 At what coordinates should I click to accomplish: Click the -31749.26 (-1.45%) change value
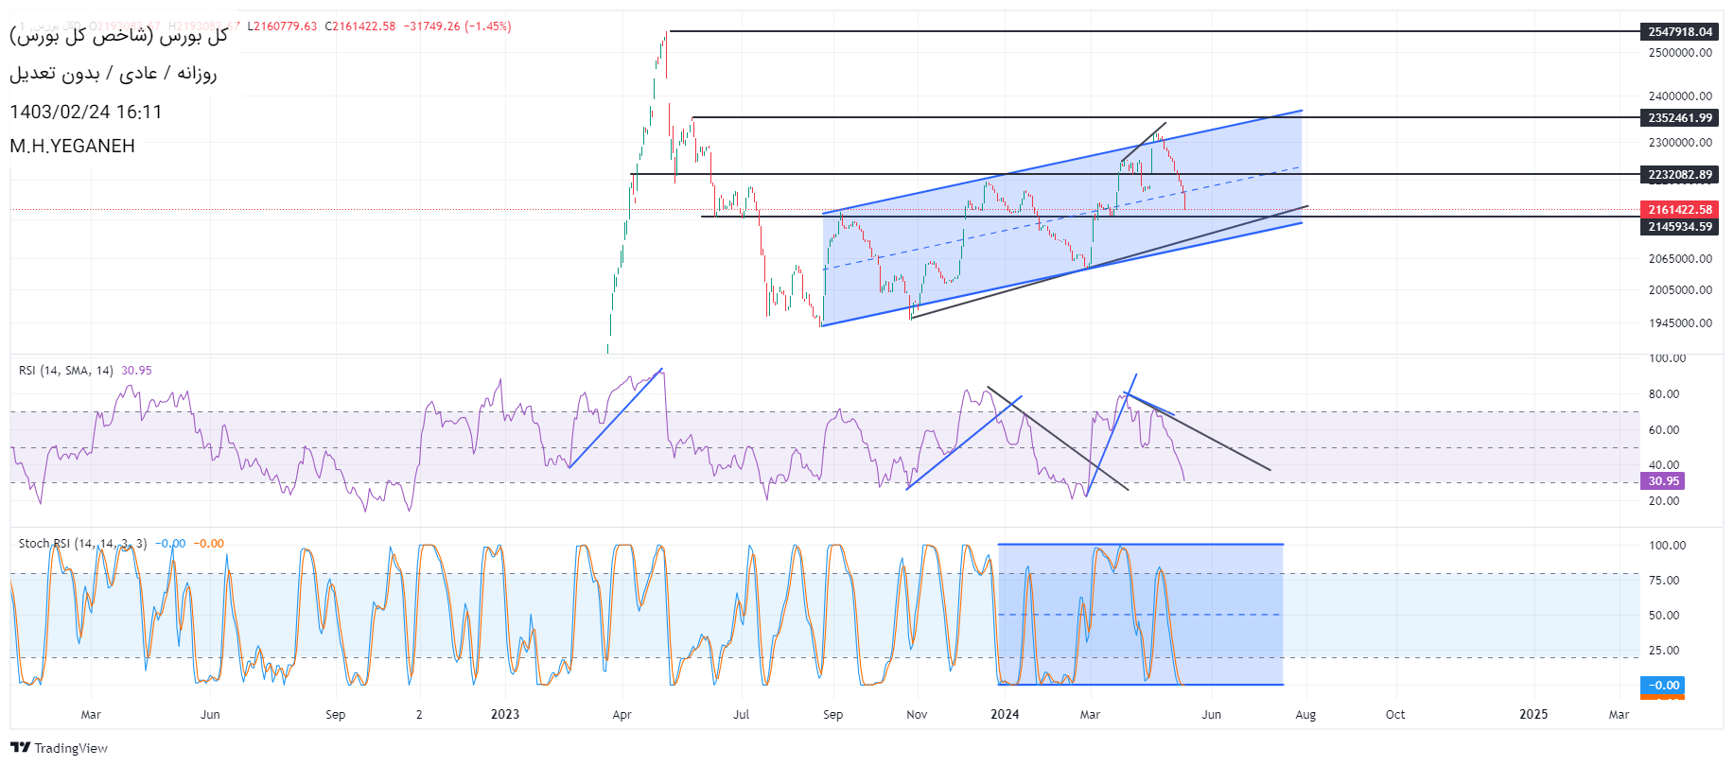coord(458,26)
